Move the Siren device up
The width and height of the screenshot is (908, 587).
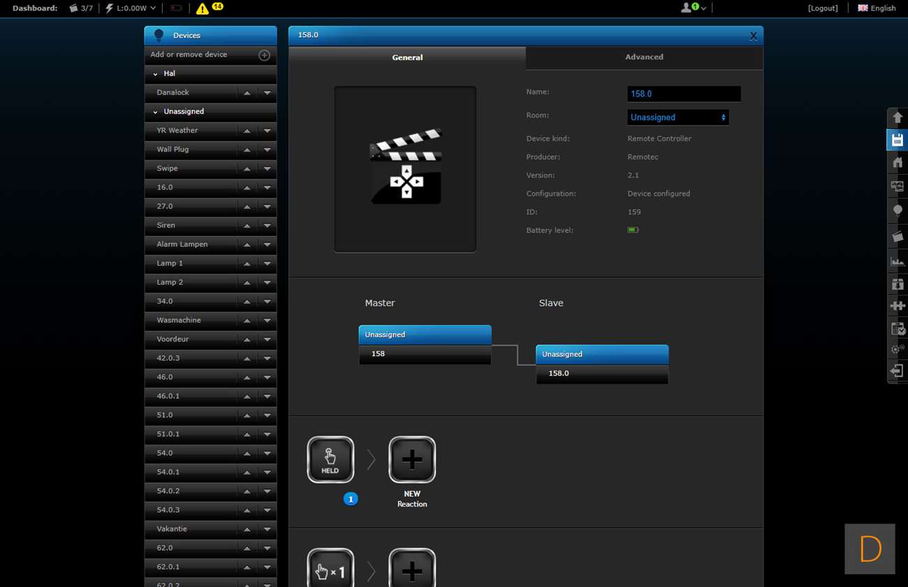point(247,226)
